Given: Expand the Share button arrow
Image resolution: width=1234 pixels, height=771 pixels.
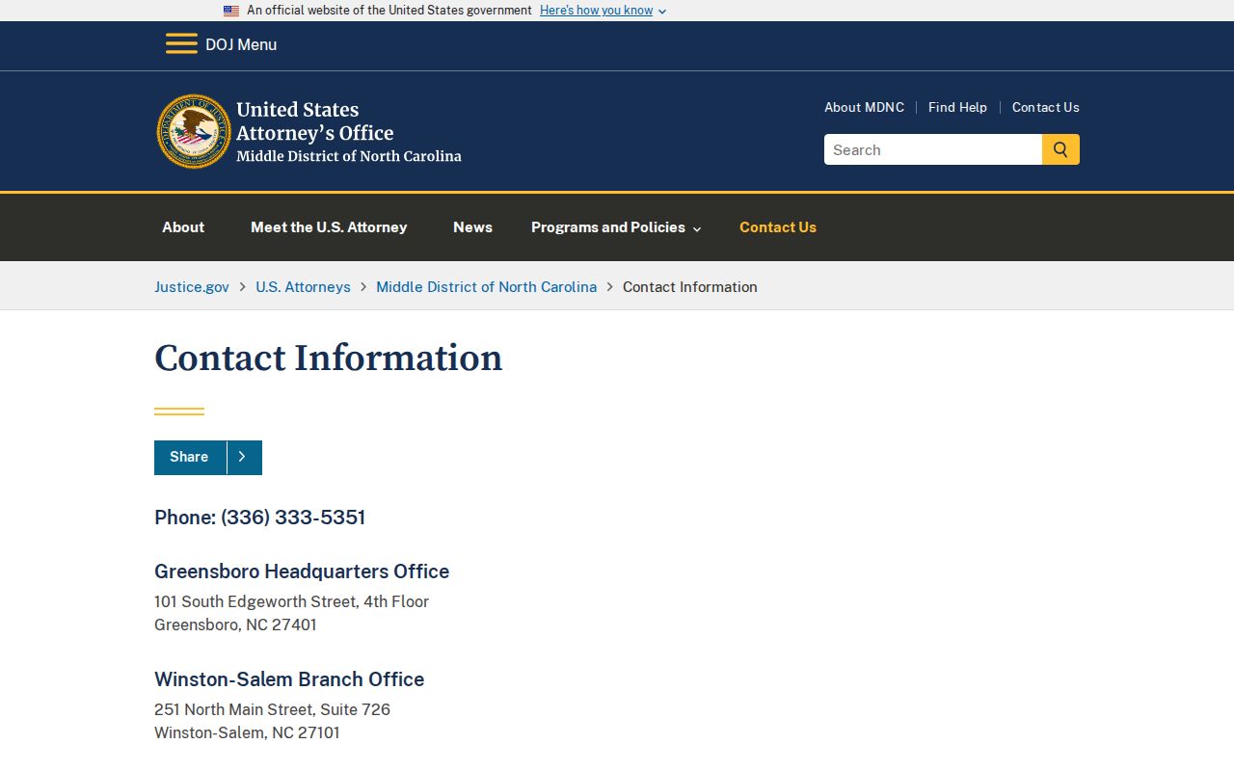Looking at the screenshot, I should pos(244,457).
